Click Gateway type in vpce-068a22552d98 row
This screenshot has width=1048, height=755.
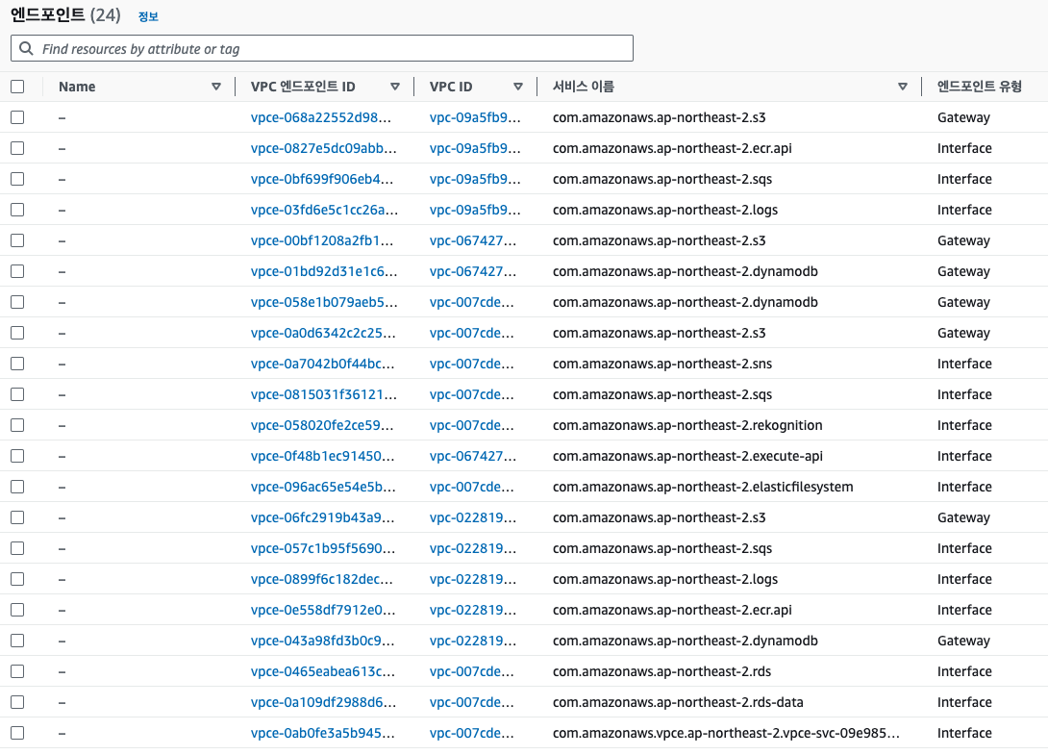pos(963,117)
